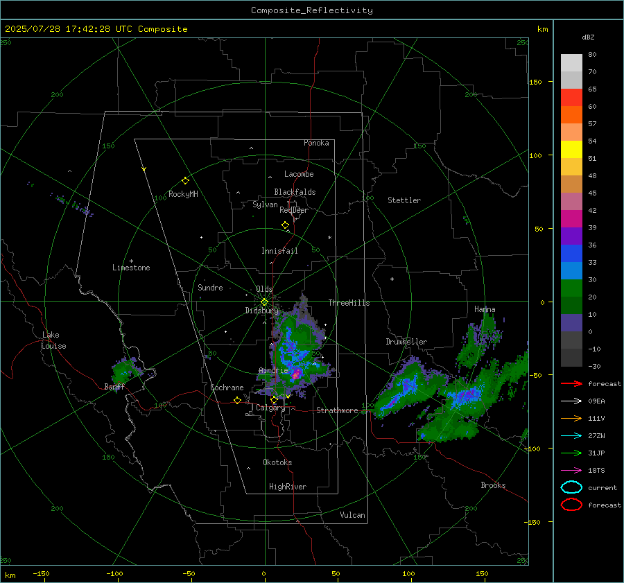
Task: Click the current legend label
Action: (x=603, y=487)
